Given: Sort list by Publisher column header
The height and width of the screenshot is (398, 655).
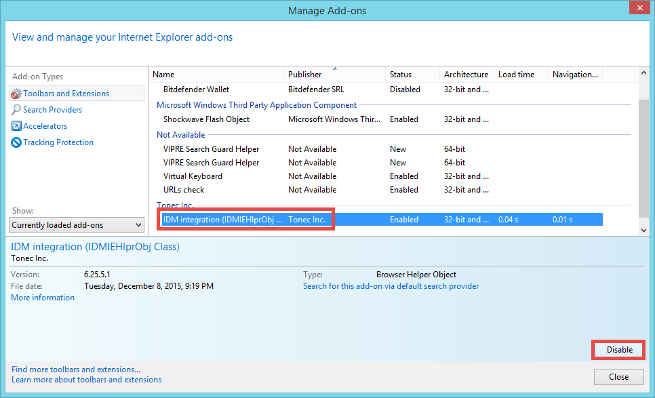Looking at the screenshot, I should coord(334,75).
